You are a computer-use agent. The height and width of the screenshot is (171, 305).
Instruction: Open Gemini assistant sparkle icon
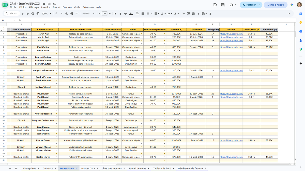[292, 5]
